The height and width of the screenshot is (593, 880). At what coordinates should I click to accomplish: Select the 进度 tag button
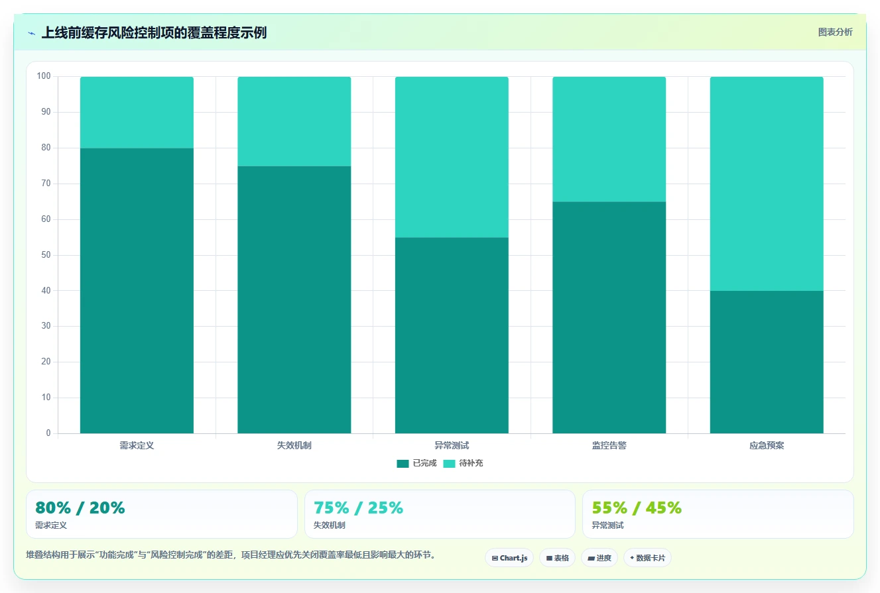[599, 558]
